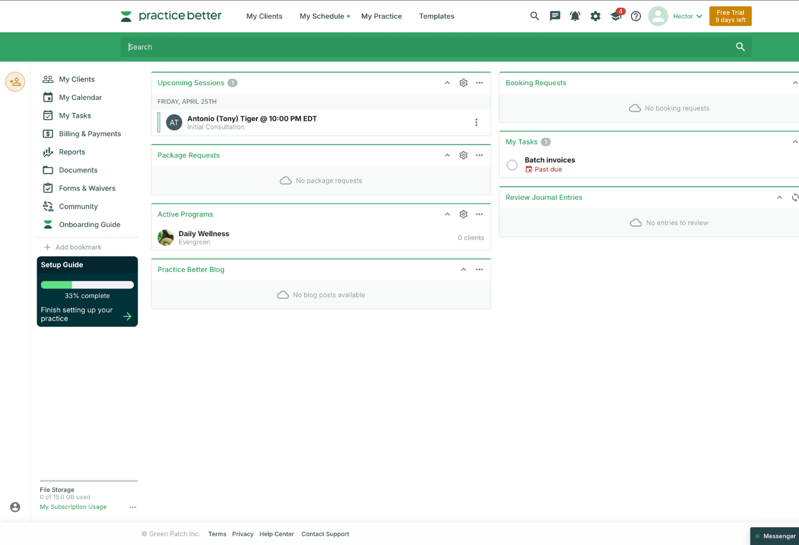This screenshot has height=545, width=799.
Task: Click into the green Search field
Action: click(427, 47)
